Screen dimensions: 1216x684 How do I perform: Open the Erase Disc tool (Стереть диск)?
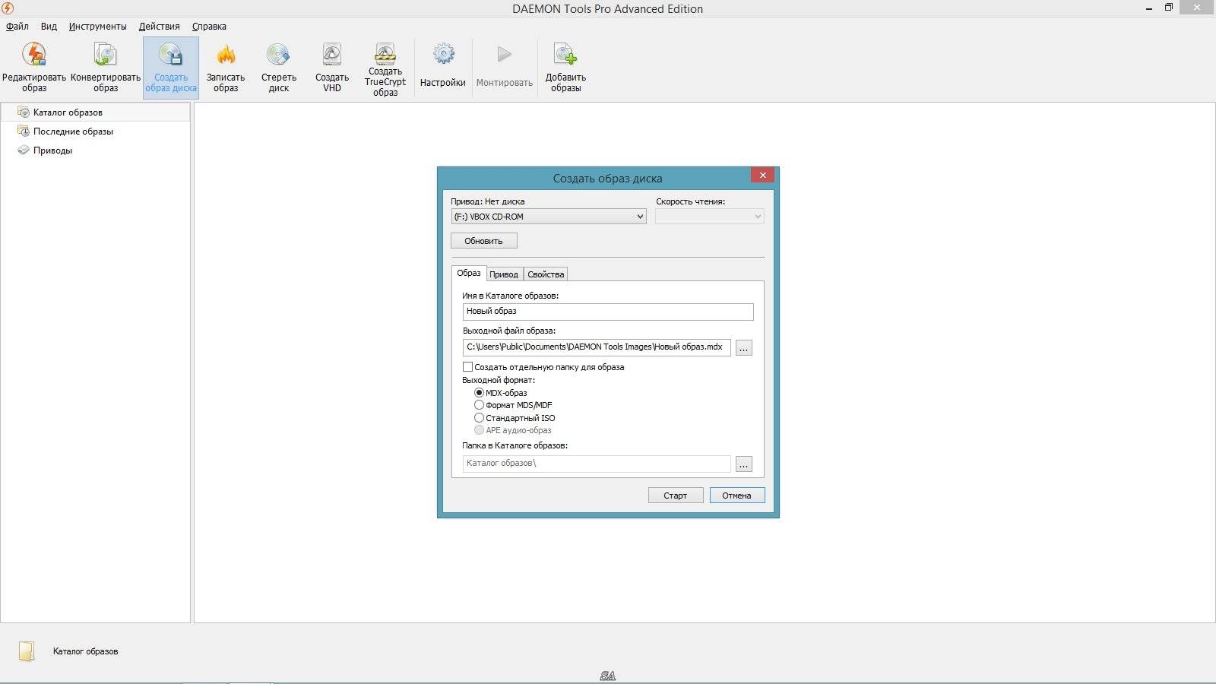pyautogui.click(x=279, y=68)
